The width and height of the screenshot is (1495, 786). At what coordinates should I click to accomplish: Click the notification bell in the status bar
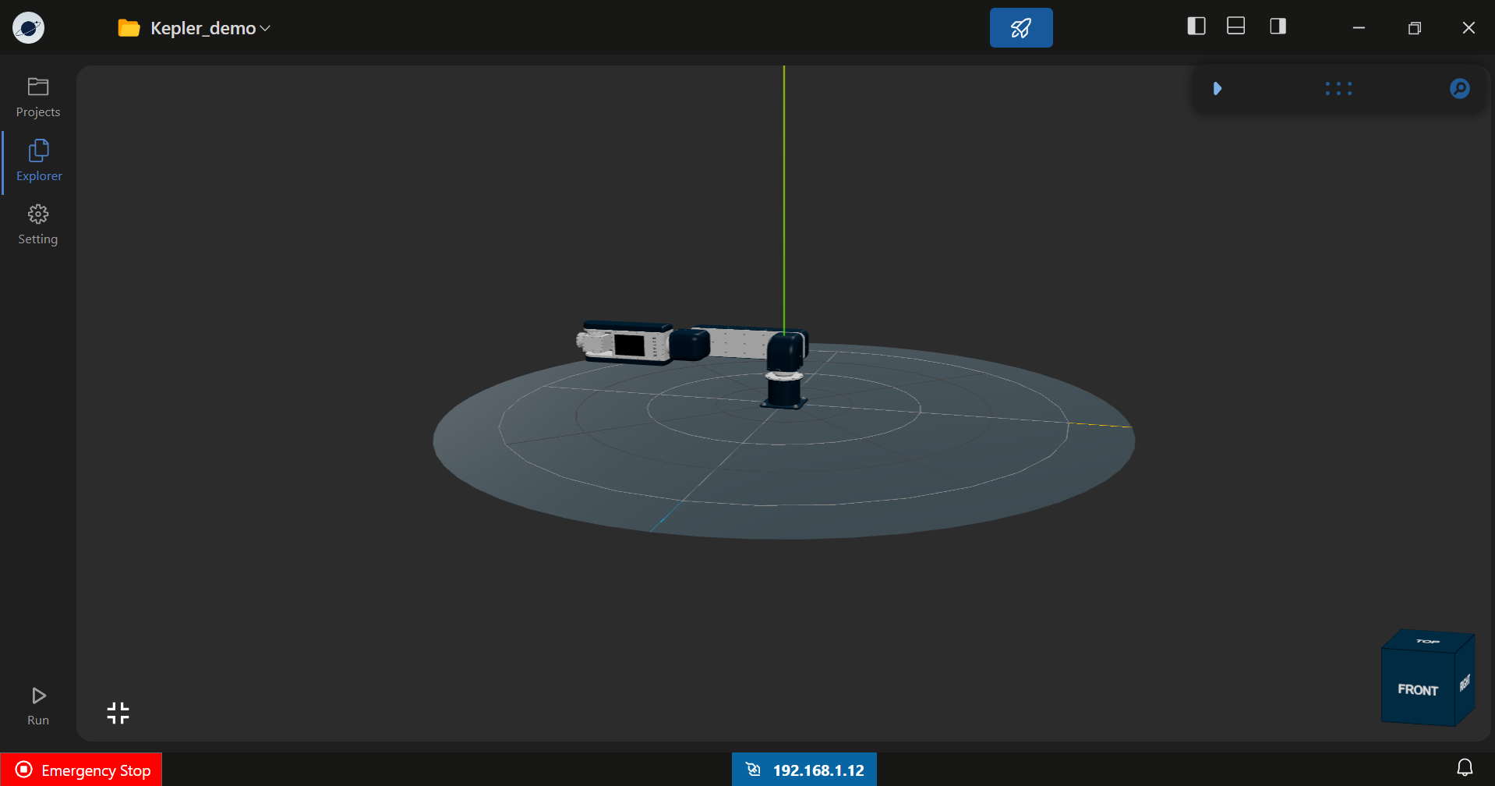1466,768
